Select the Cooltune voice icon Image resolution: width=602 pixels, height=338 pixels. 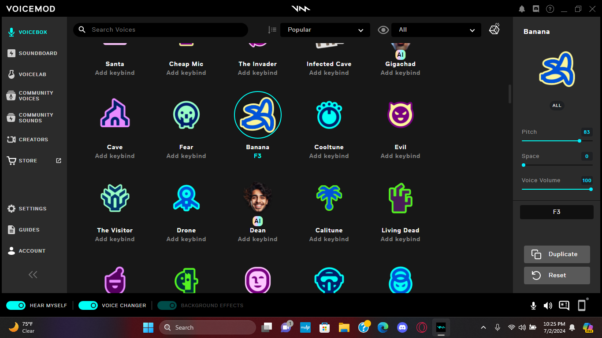click(x=329, y=115)
